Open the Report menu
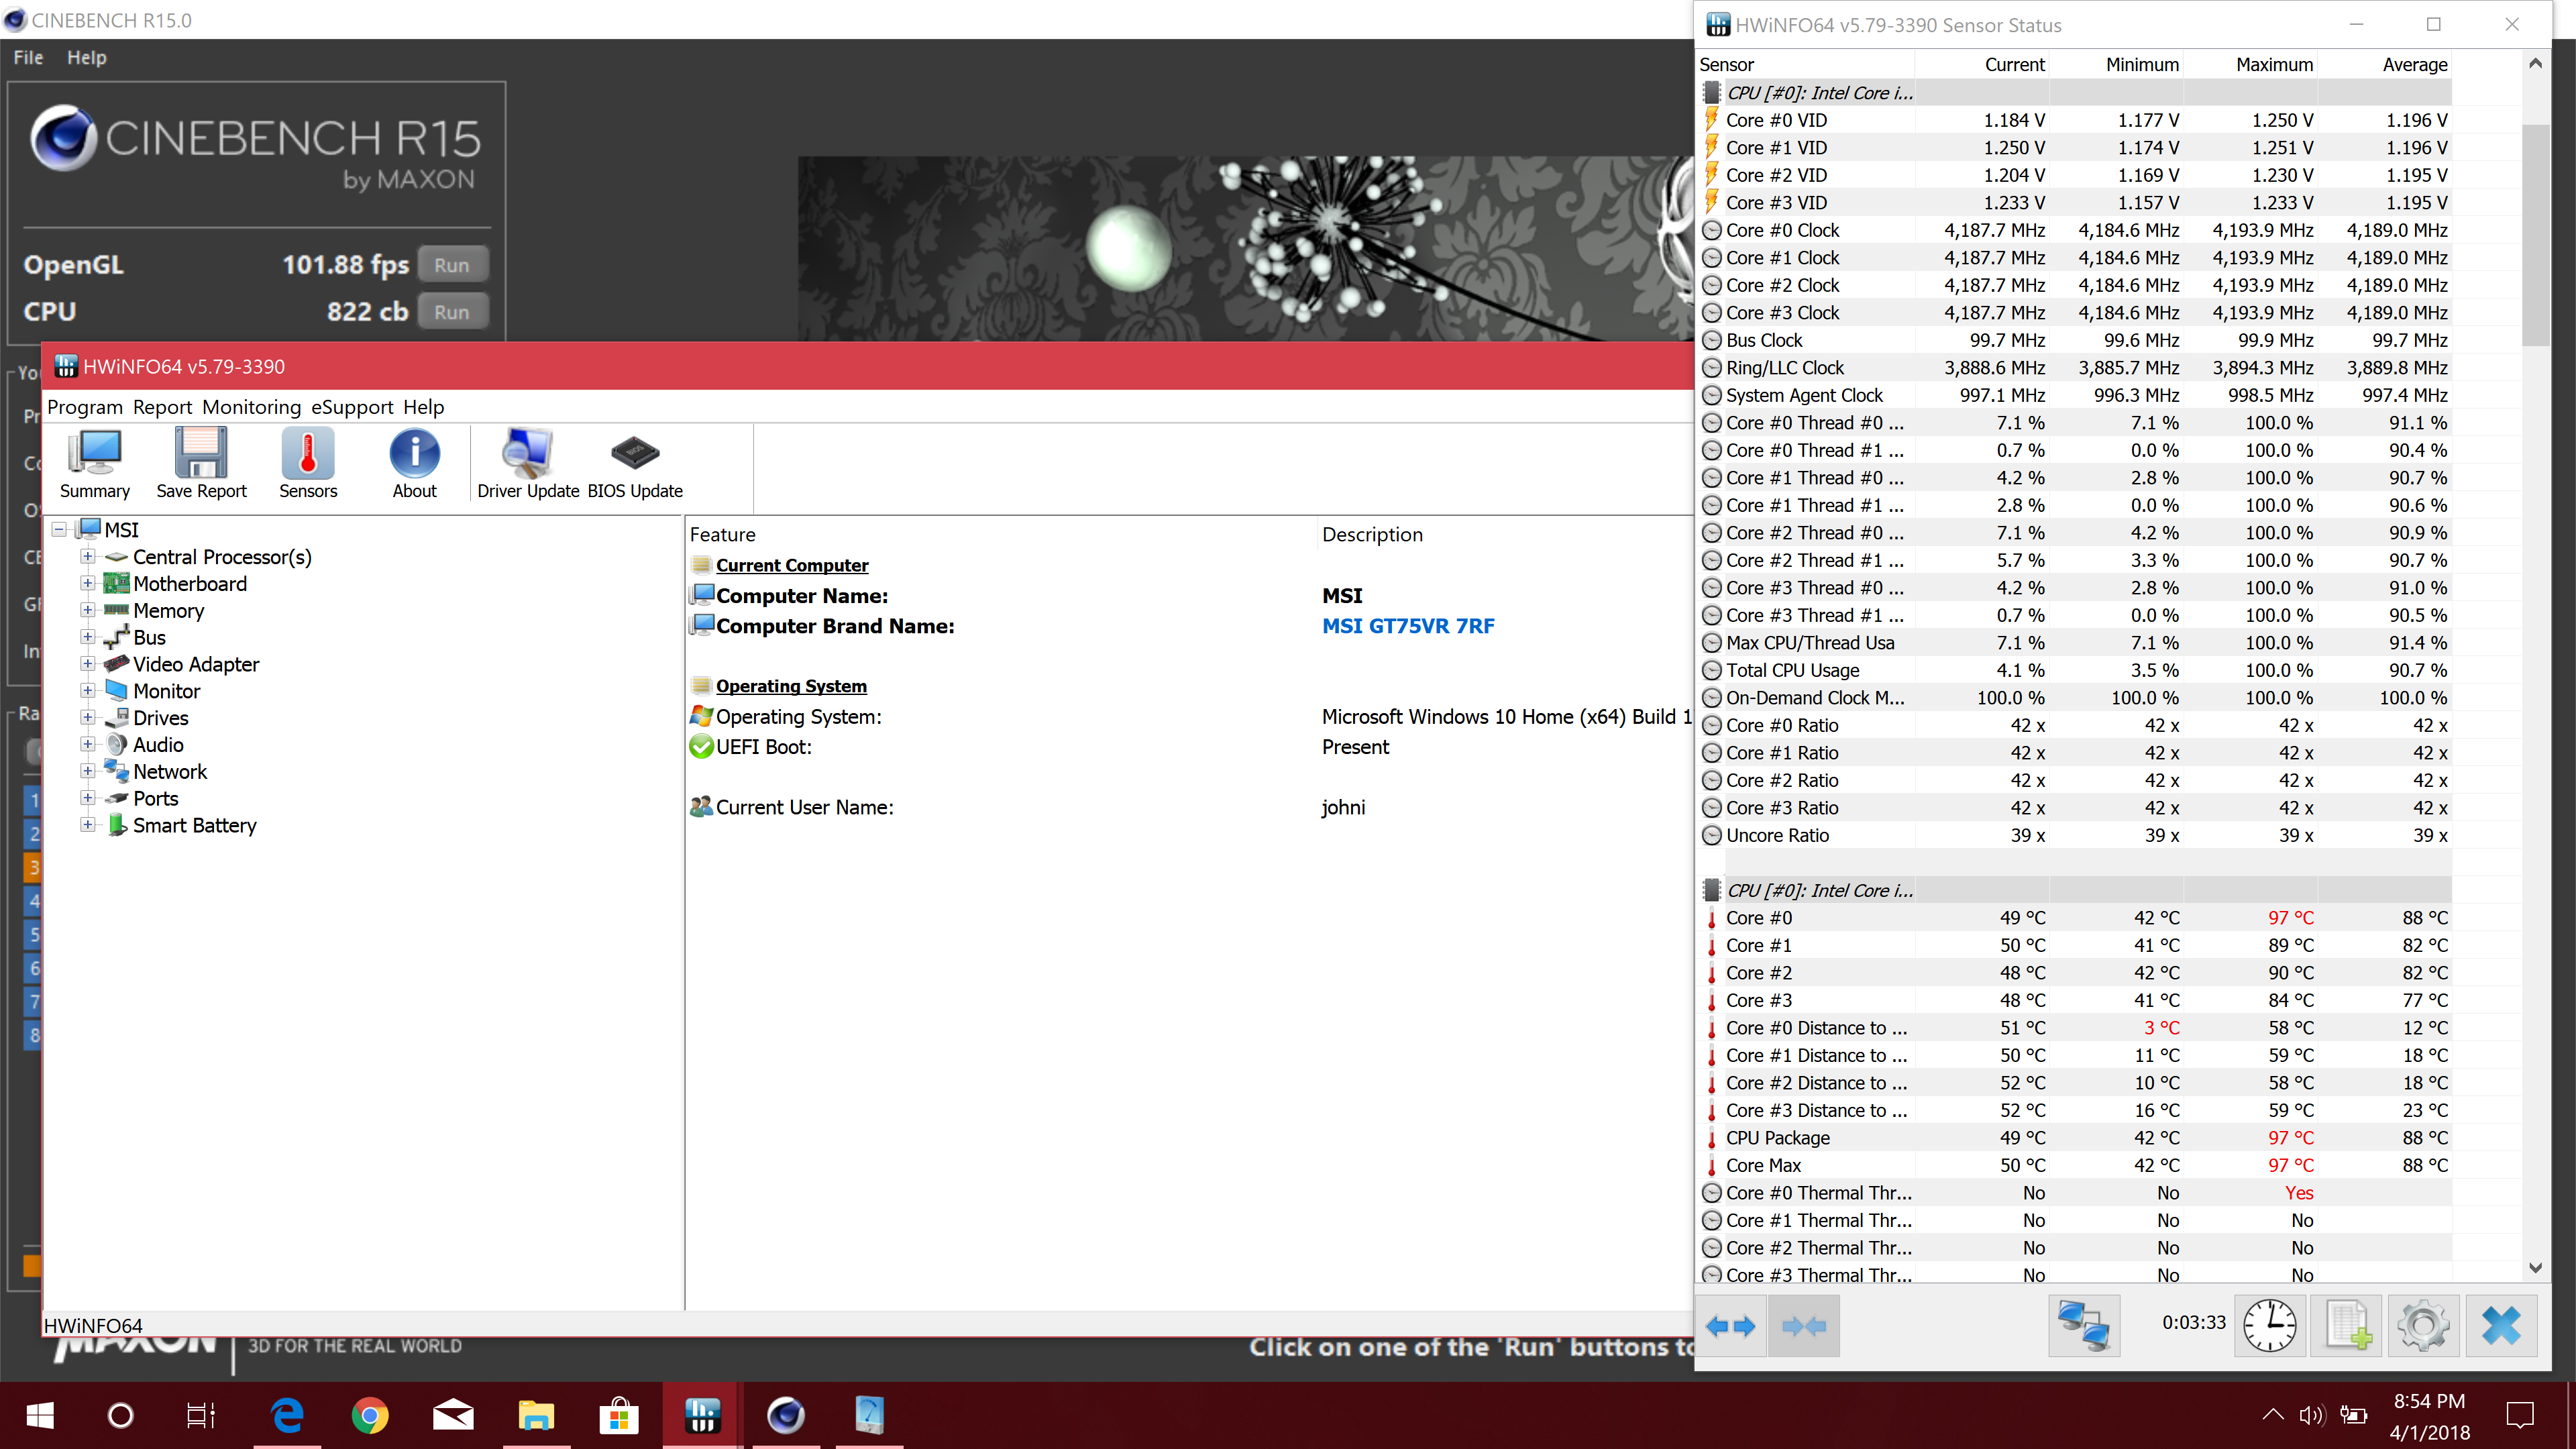This screenshot has height=1449, width=2576. [x=162, y=407]
